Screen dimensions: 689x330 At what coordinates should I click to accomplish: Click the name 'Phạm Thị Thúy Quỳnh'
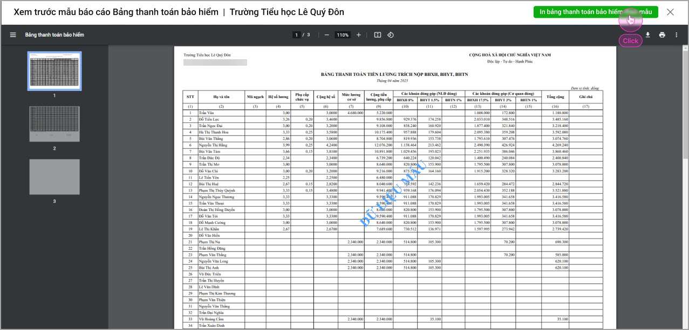(x=217, y=190)
